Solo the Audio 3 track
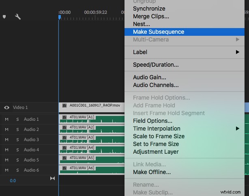249x196 pixels. pyautogui.click(x=17, y=139)
